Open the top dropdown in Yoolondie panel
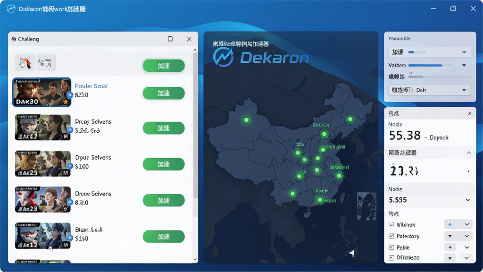483x272 pixels. [429, 52]
